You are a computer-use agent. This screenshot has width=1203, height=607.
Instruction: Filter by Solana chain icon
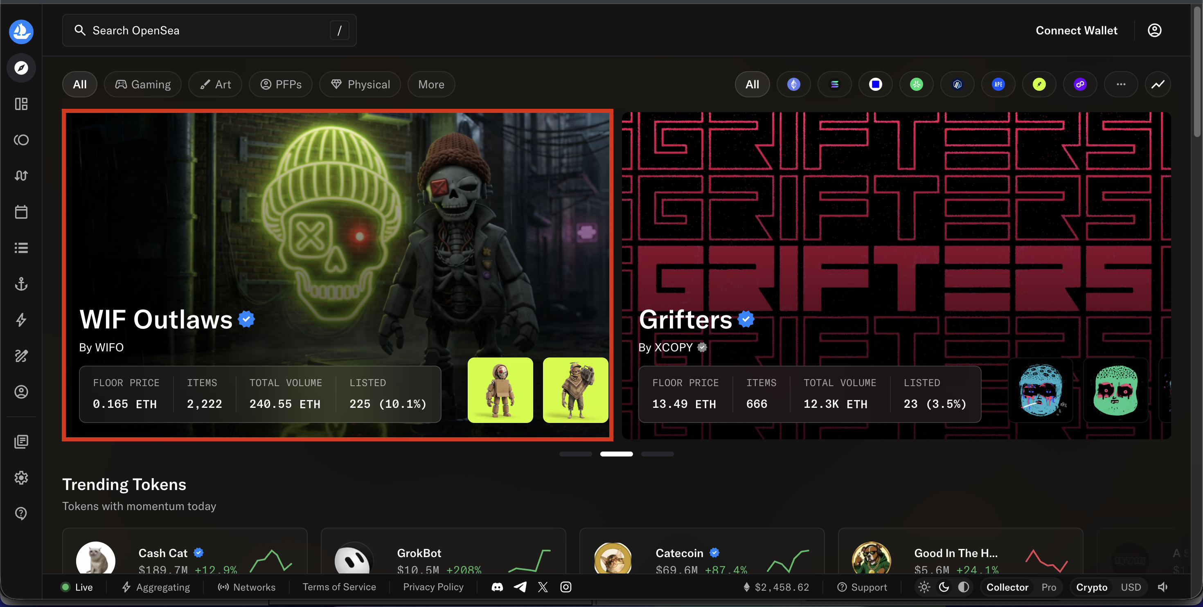point(835,84)
